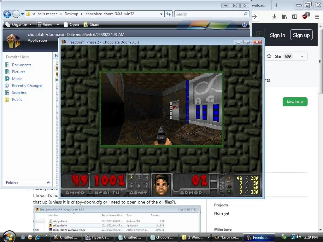Click the Doom ammo counter showing 49

79,181
